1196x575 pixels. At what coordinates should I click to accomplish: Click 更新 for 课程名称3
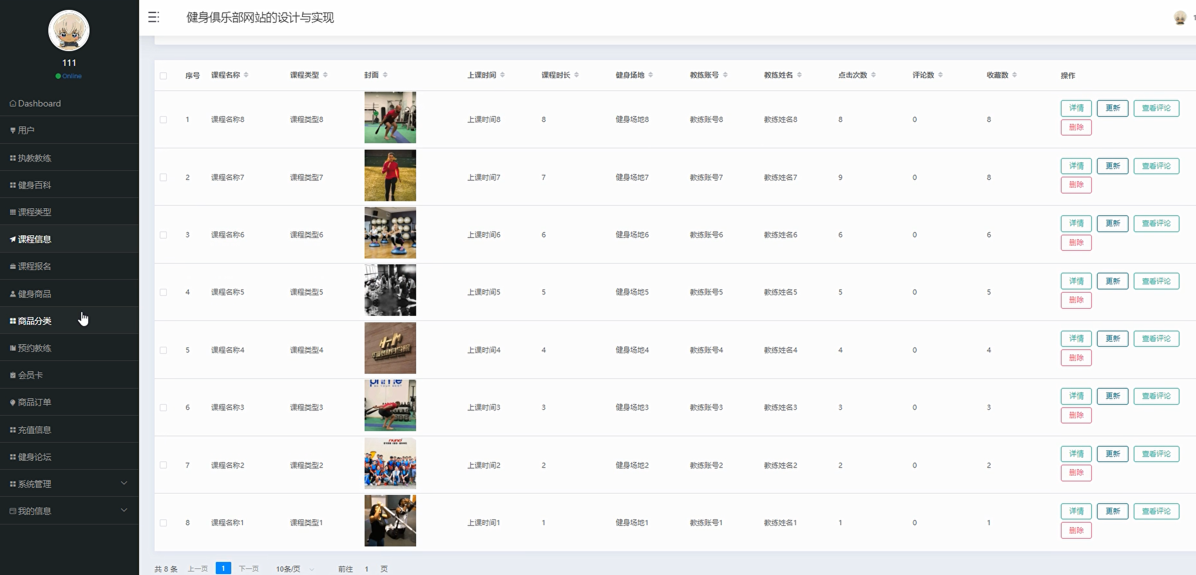(x=1112, y=396)
